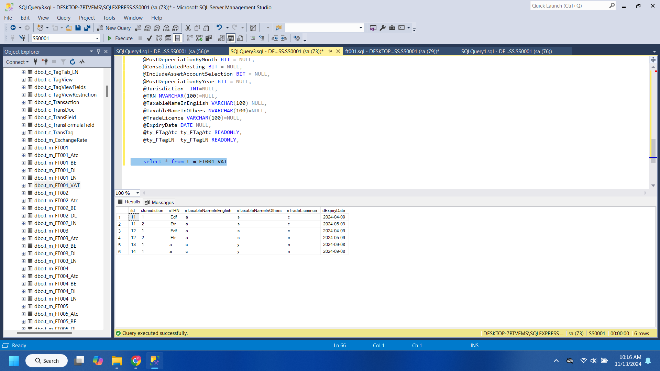
Task: Click the Parse checkmark icon
Action: point(149,38)
